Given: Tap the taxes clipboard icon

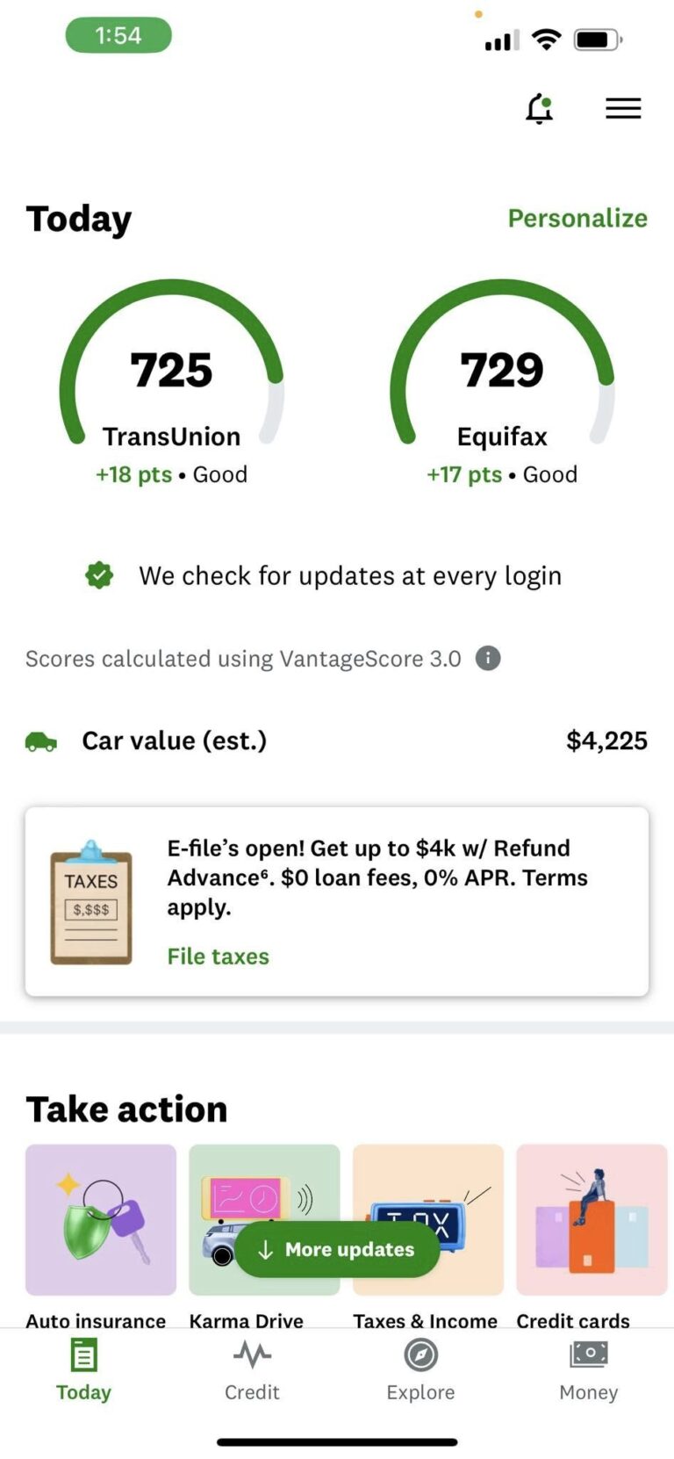Looking at the screenshot, I should coord(91,902).
